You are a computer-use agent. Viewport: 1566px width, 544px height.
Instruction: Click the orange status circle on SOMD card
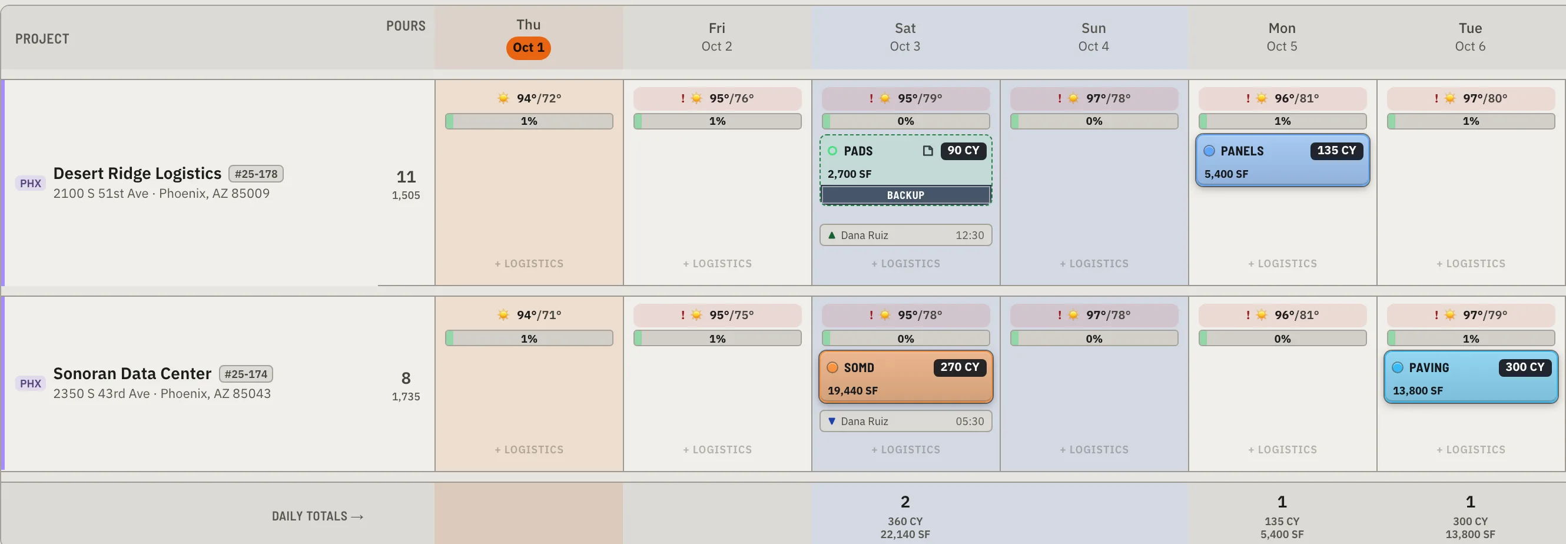click(x=832, y=367)
